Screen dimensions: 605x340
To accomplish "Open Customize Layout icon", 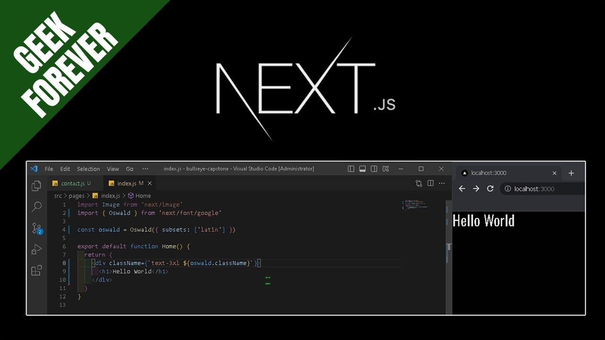I will [386, 169].
